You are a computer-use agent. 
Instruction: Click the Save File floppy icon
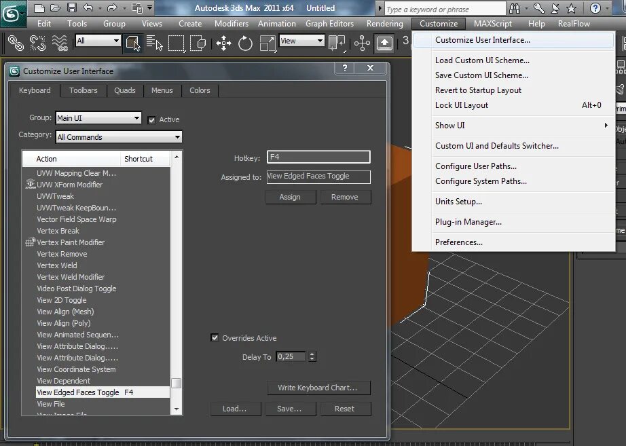tap(72, 7)
